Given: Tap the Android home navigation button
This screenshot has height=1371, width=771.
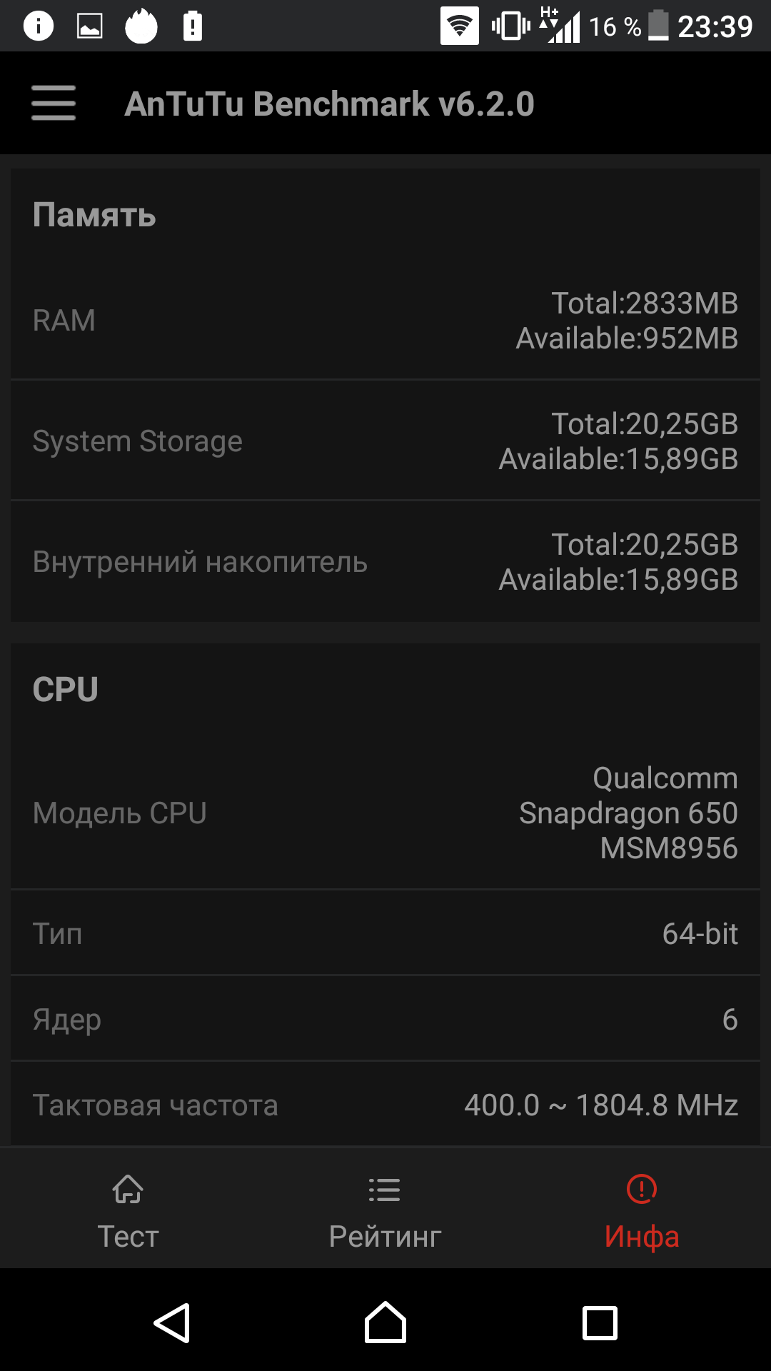Looking at the screenshot, I should tap(385, 1322).
